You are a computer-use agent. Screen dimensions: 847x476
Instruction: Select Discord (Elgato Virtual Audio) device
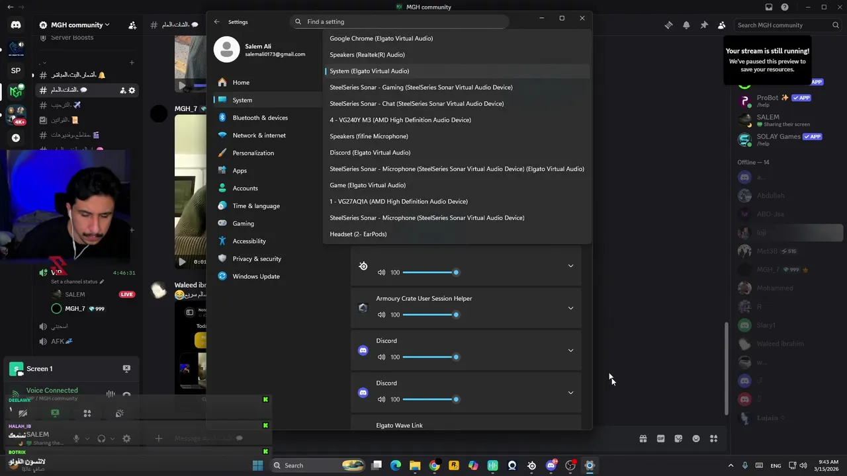pos(457,153)
